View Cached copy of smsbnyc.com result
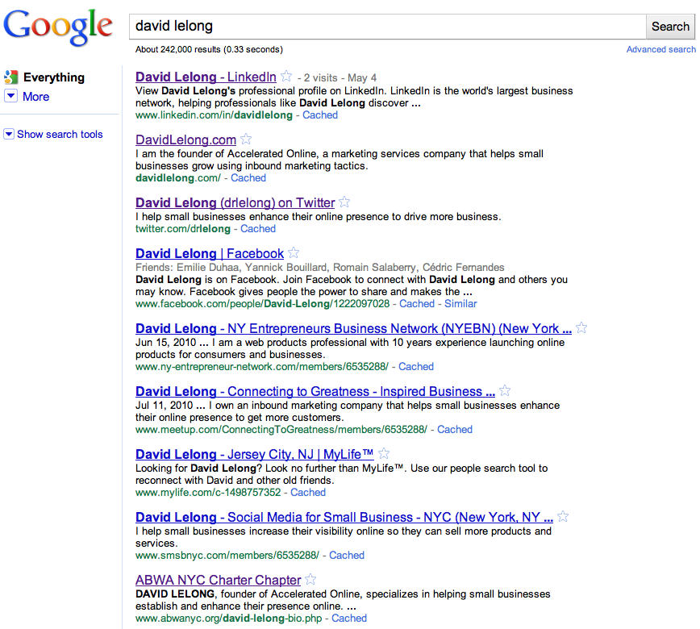Image resolution: width=700 pixels, height=629 pixels. tap(347, 556)
